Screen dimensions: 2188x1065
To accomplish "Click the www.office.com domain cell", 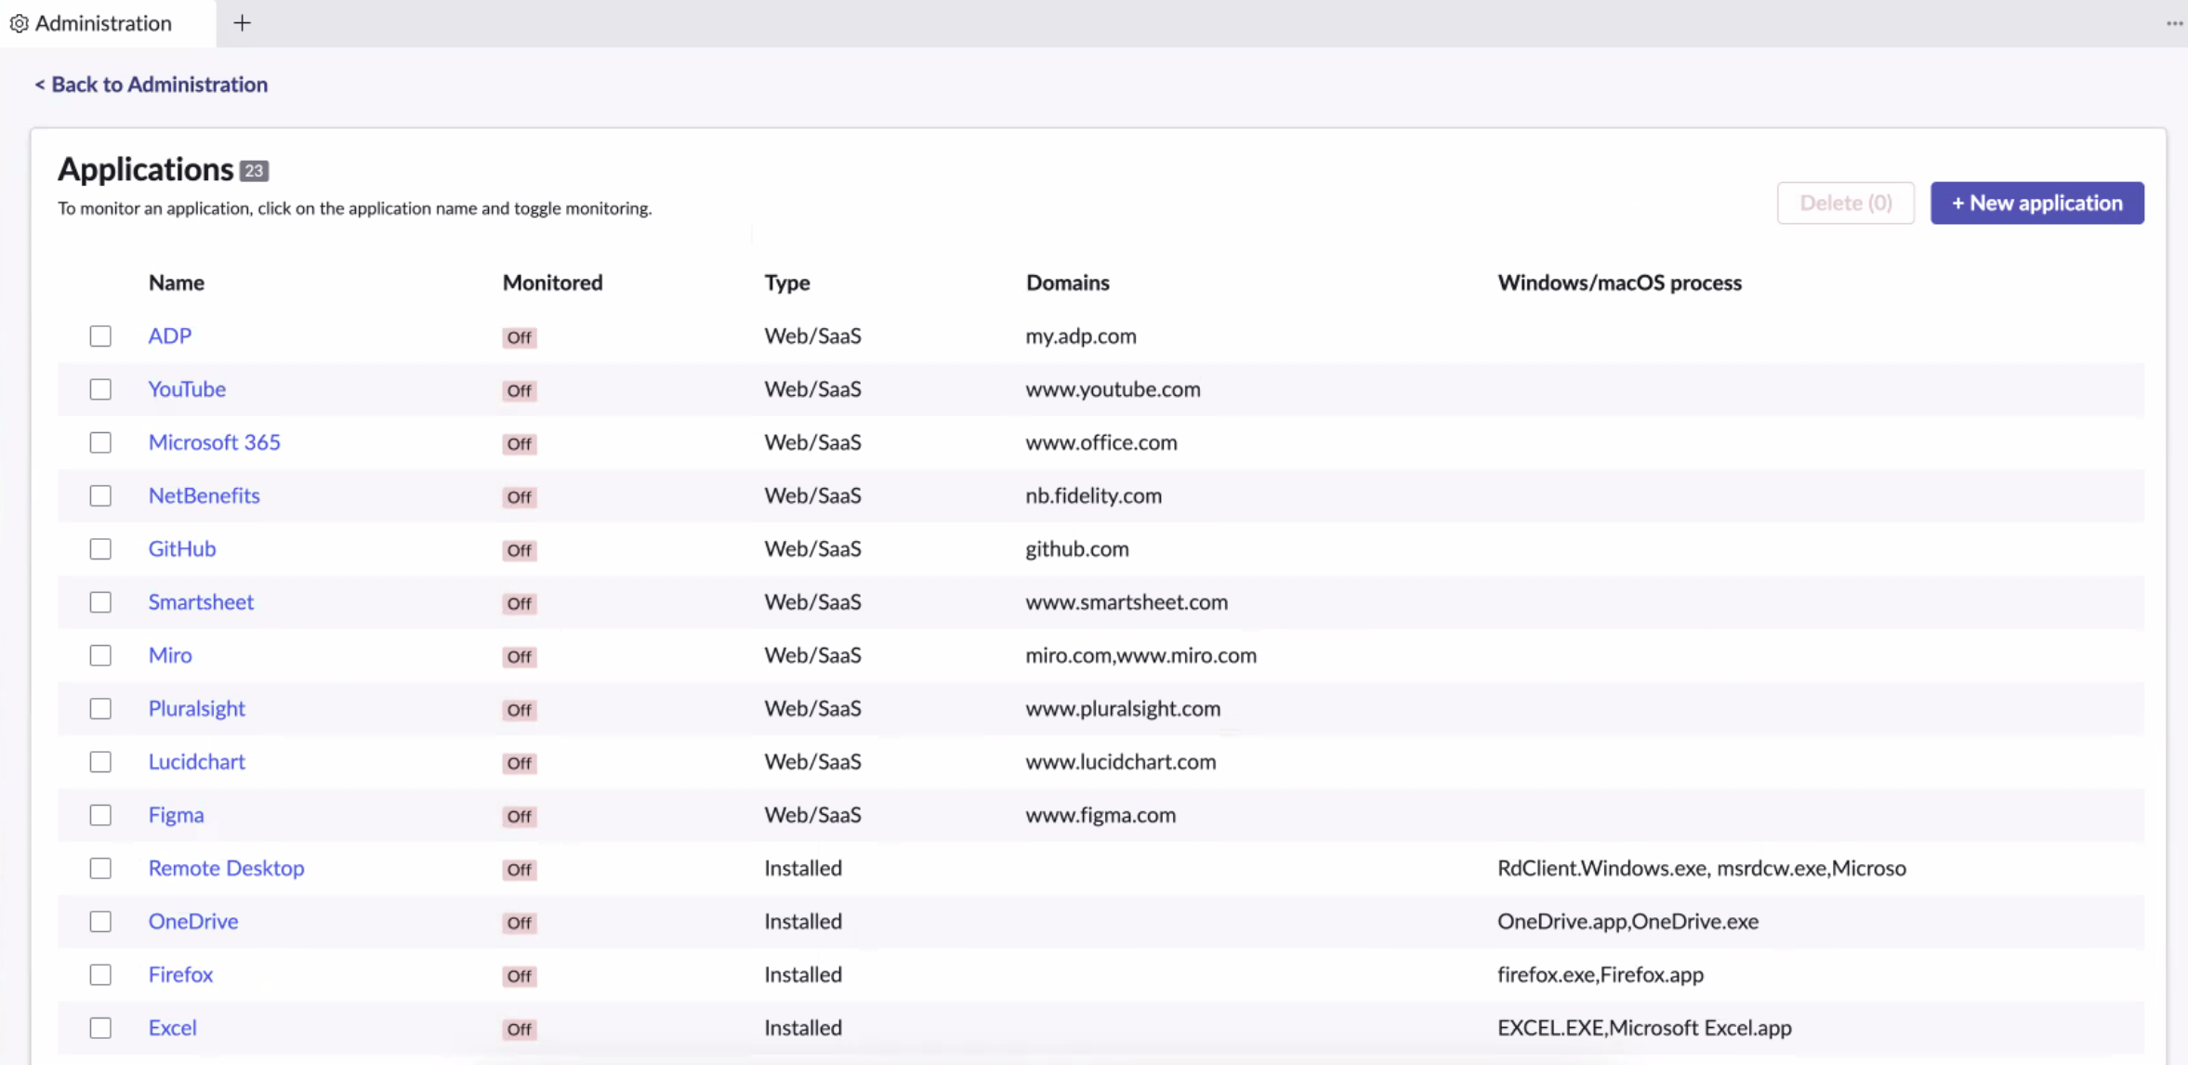I will 1101,442.
